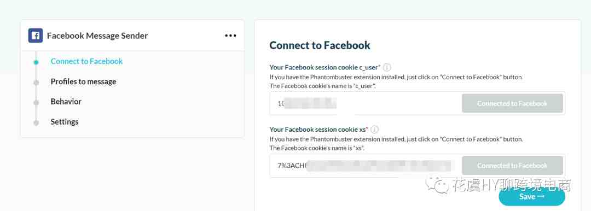Screen dimensions: 591x211
Task: Select the Connect to Facebook step
Action: 86,61
